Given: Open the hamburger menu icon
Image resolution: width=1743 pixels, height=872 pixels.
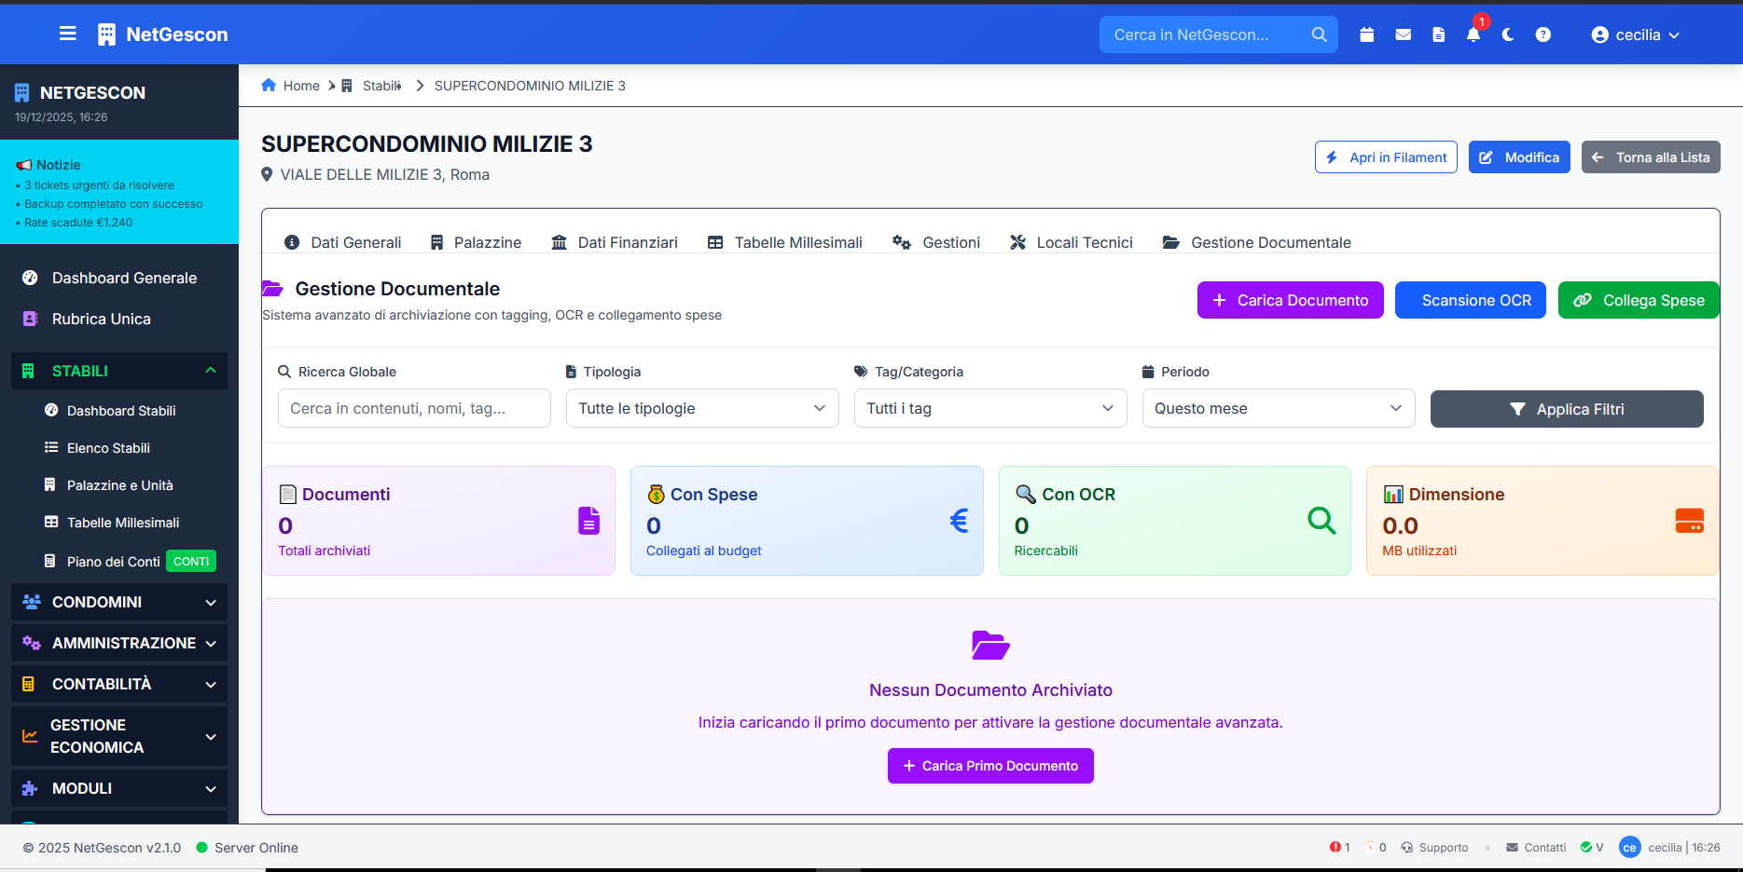Looking at the screenshot, I should (67, 34).
